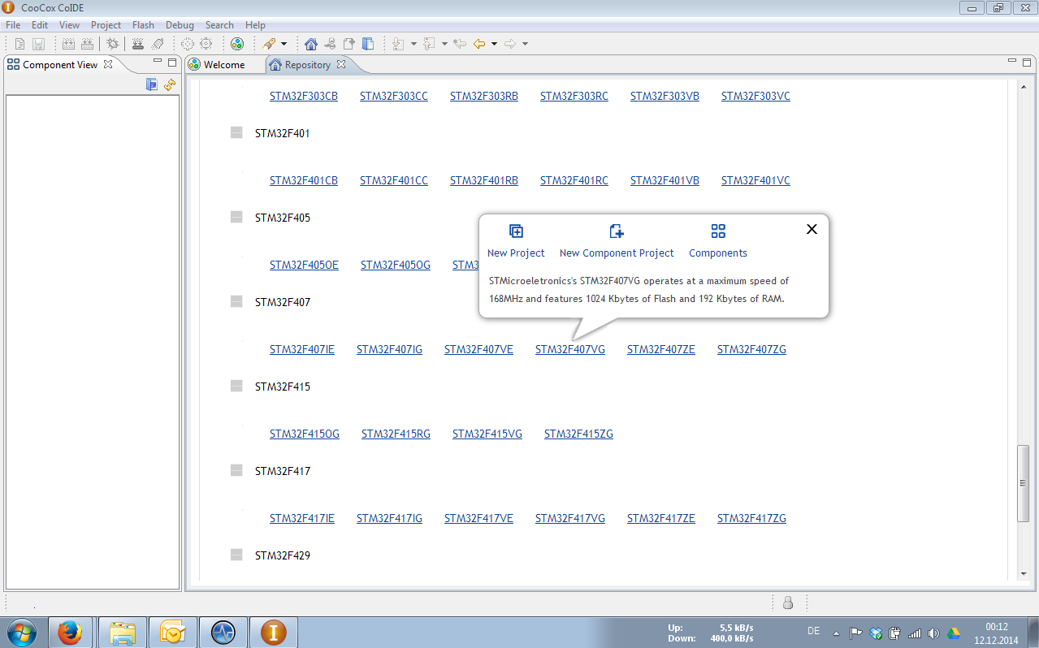Screen dimensions: 1039x648
Task: Click the New File toolbar icon
Action: click(20, 44)
